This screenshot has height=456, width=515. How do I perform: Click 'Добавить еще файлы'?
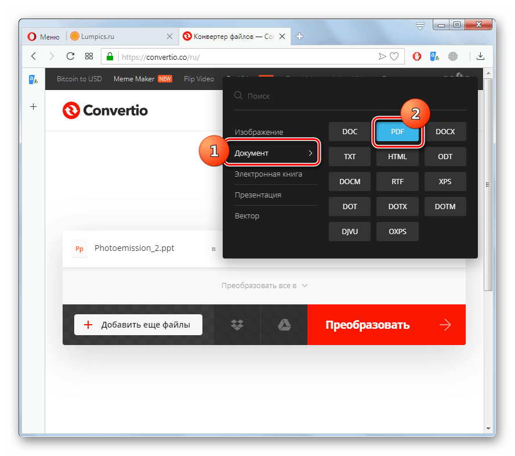point(138,324)
